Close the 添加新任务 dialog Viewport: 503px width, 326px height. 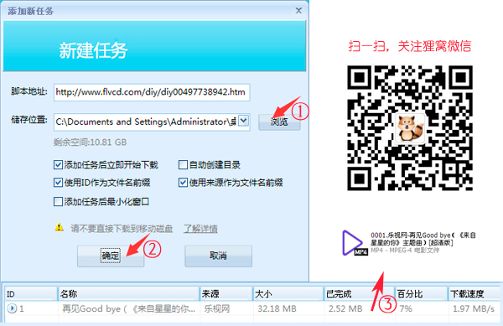[298, 11]
